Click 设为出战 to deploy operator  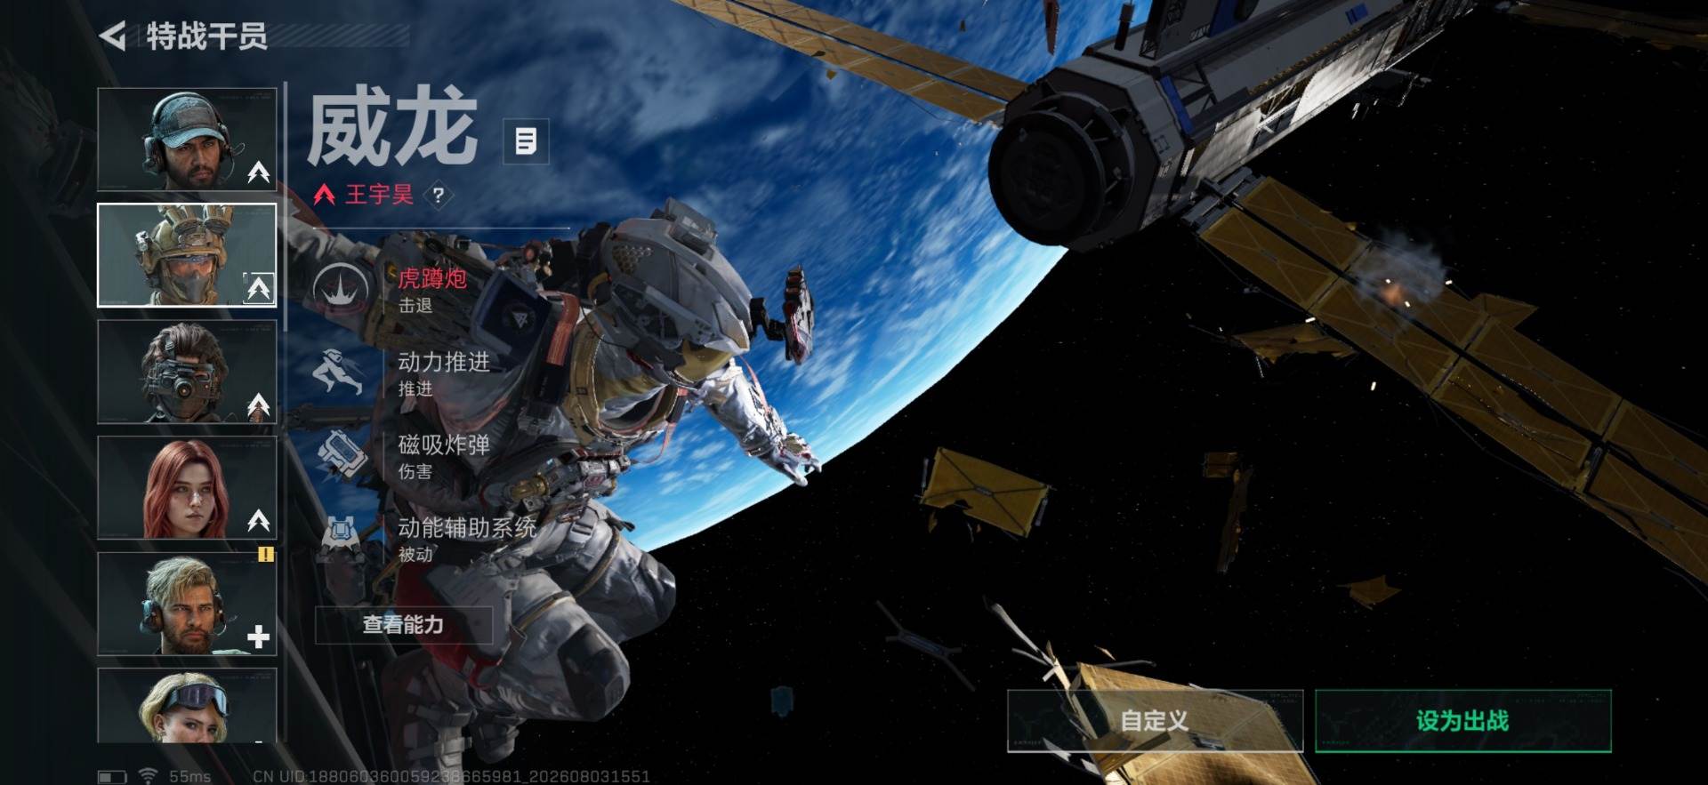[1463, 721]
